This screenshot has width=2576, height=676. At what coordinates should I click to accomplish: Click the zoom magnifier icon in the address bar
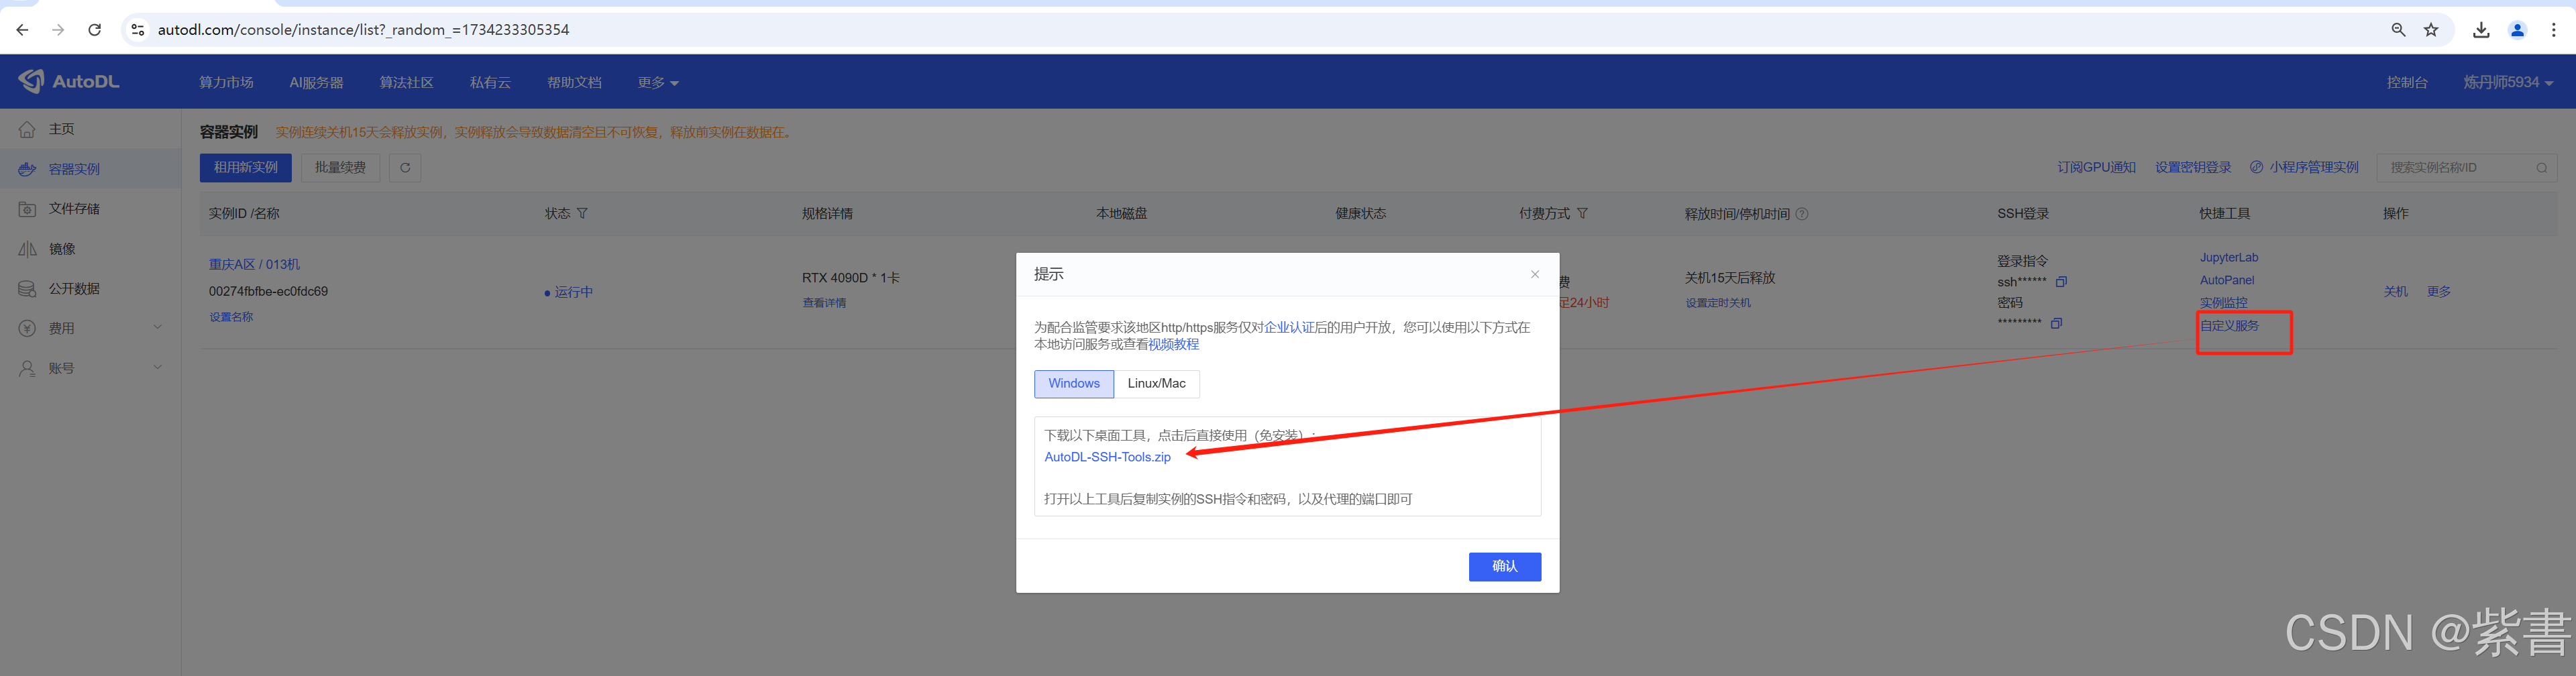coord(2398,30)
